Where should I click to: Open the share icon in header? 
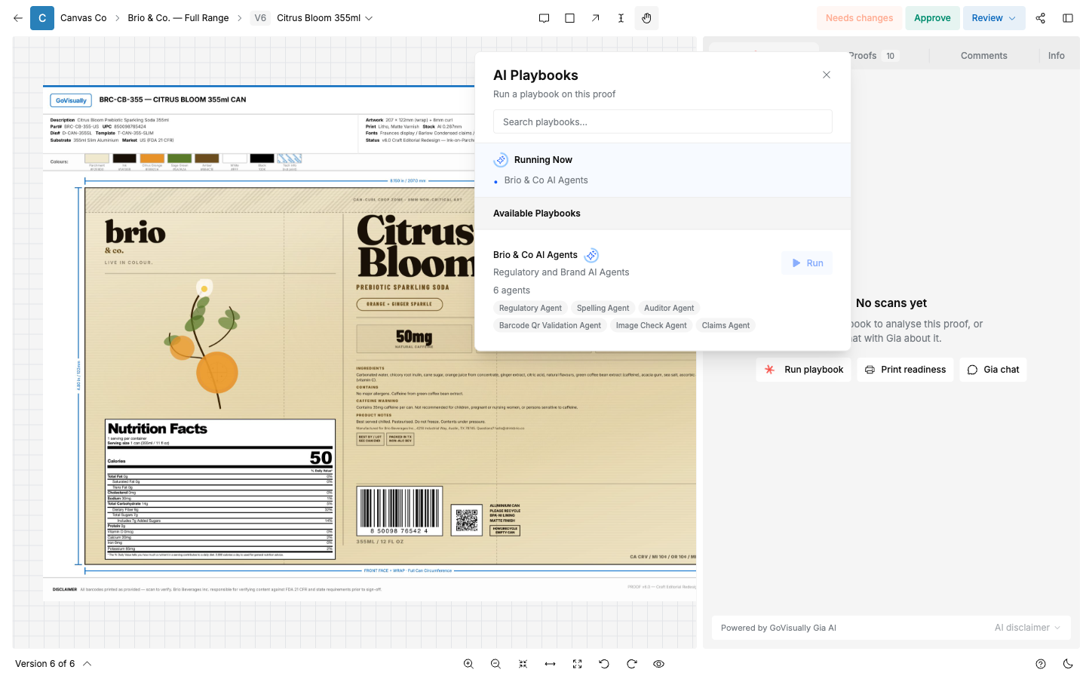(x=1040, y=18)
